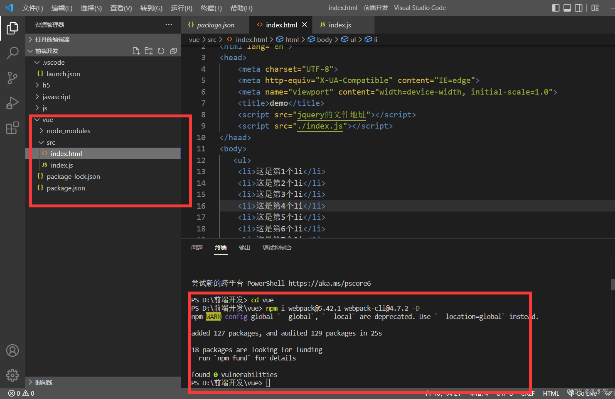Click the errors and warnings indicator in status bar

tap(21, 393)
